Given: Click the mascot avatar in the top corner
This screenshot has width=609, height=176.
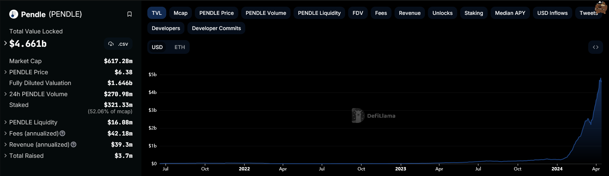Looking at the screenshot, I should [x=601, y=7].
